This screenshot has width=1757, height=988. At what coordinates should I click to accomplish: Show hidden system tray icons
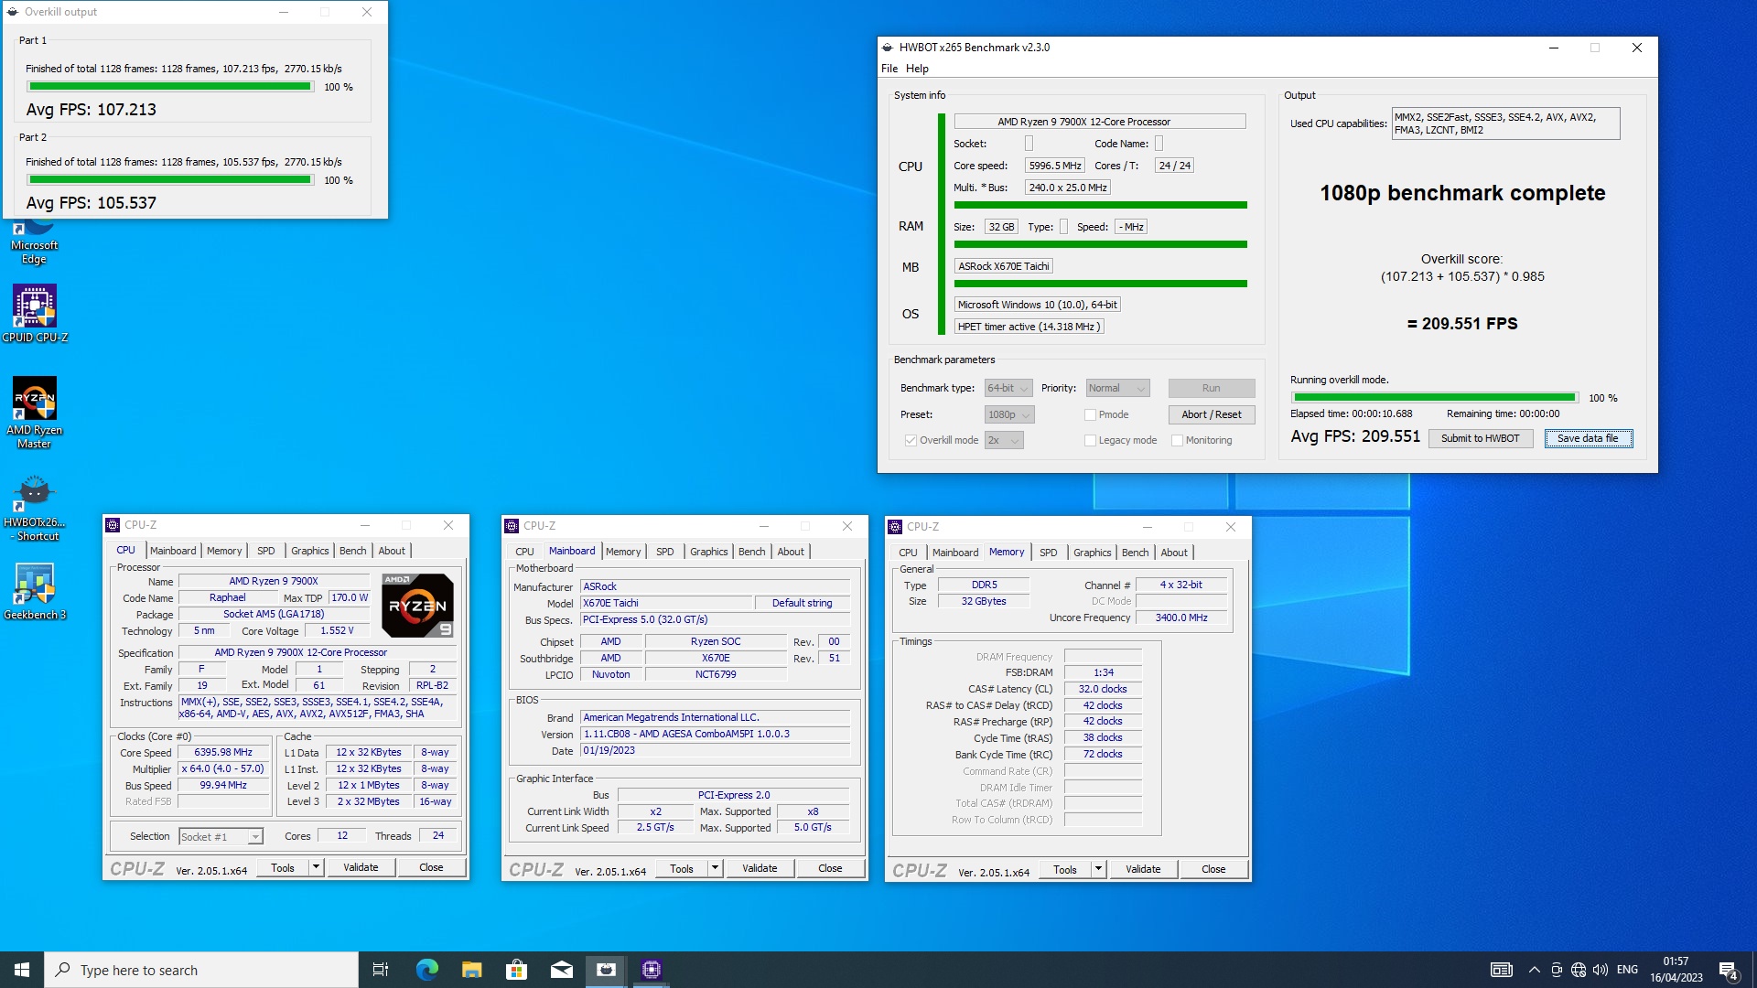pos(1535,970)
